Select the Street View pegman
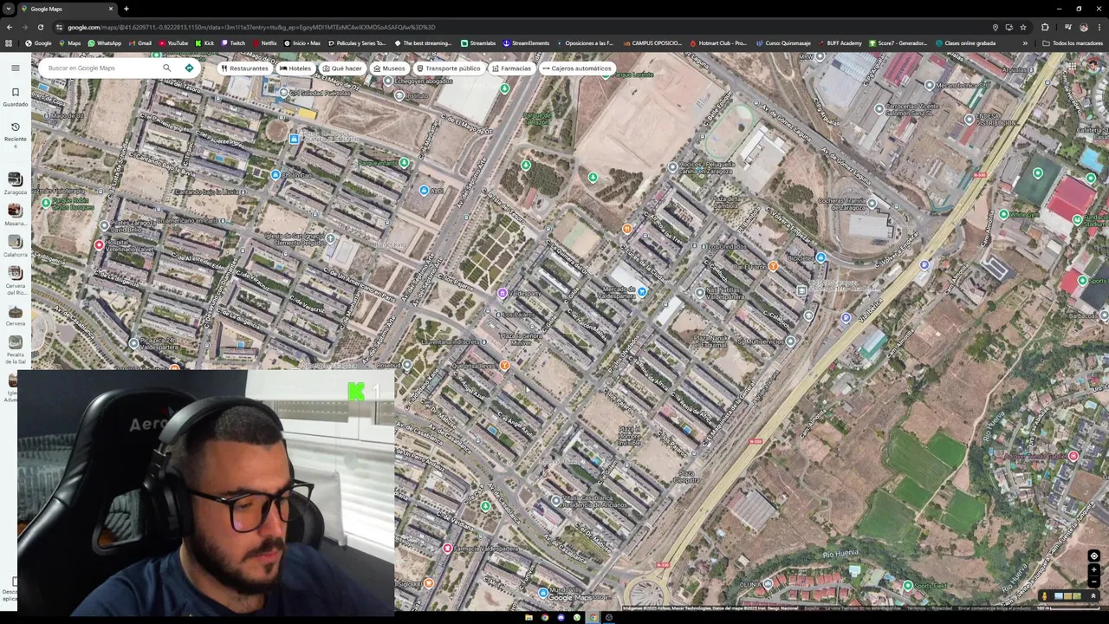The width and height of the screenshot is (1109, 624). tap(1044, 596)
